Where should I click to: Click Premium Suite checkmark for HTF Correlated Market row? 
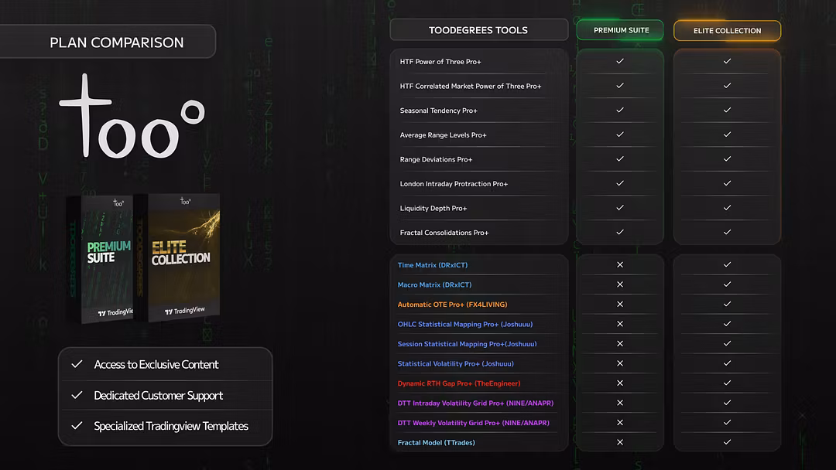point(620,86)
